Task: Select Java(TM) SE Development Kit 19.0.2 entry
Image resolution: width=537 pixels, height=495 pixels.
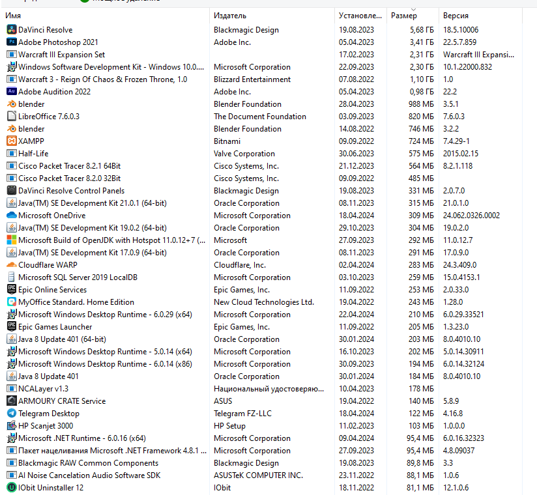Action: 92,228
